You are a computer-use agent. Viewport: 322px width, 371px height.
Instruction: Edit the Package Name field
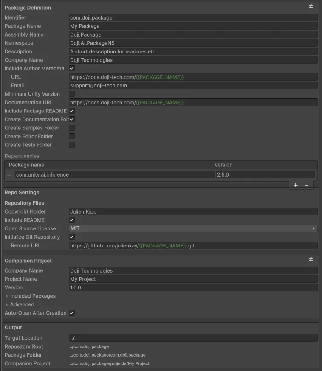tap(193, 26)
